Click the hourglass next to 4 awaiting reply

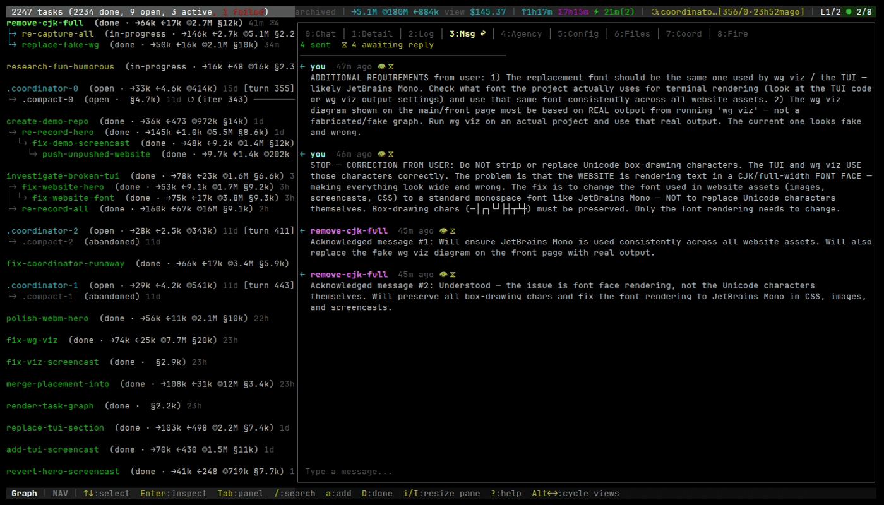point(344,45)
